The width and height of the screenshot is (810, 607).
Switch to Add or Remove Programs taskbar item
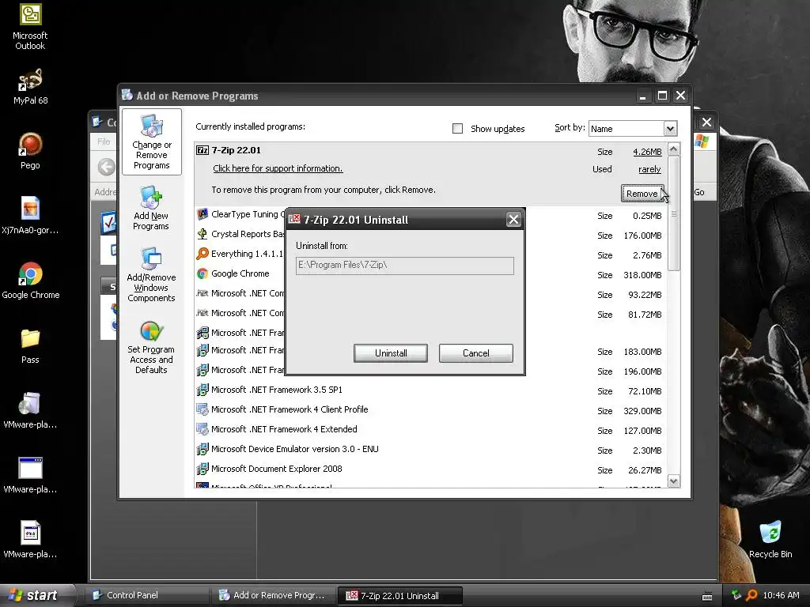coord(272,595)
